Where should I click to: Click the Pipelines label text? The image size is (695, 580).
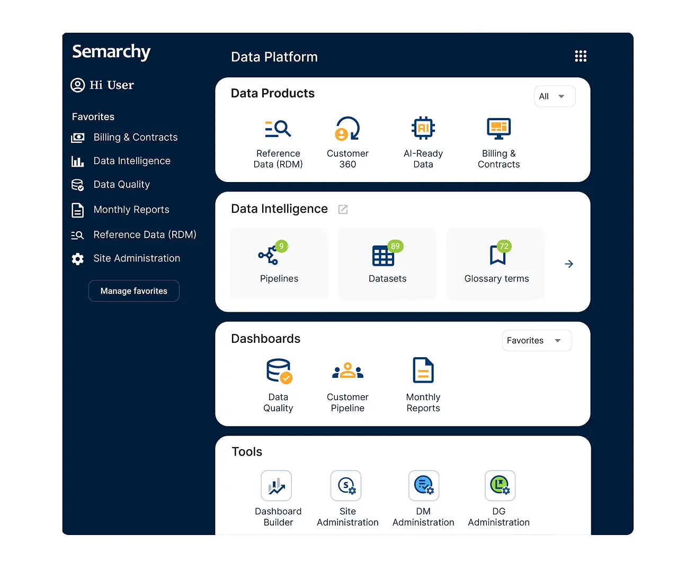point(279,279)
